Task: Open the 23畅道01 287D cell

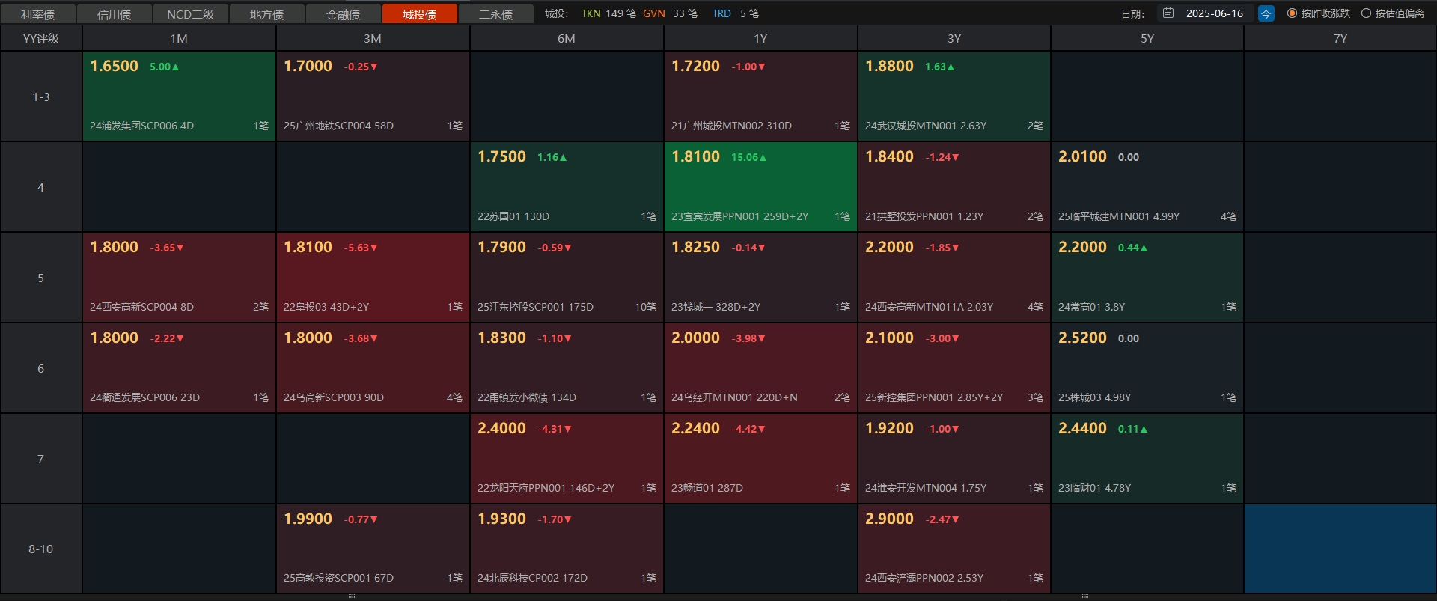Action: coord(760,459)
